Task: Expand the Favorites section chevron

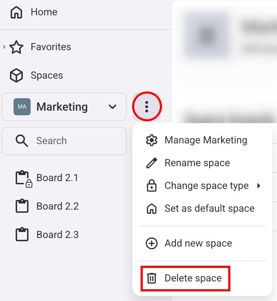Action: pos(4,47)
